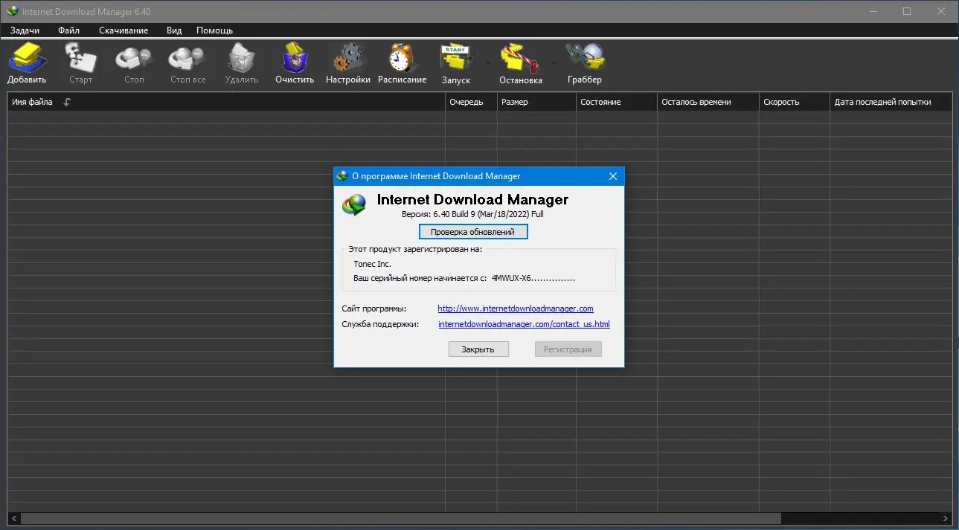Toggle the sort arrow beside Имя файла
Viewport: 959px width, 530px height.
65,102
